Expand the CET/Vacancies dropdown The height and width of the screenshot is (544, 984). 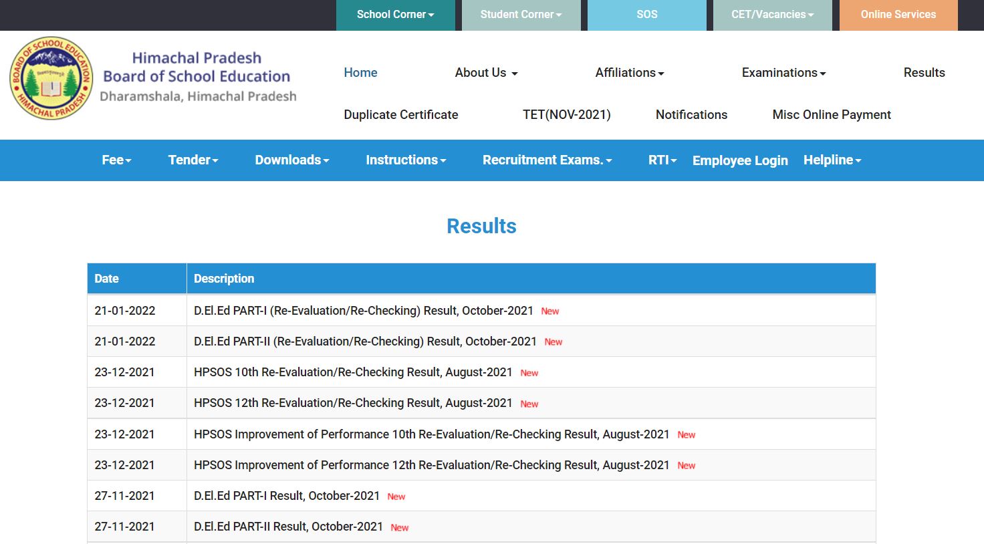point(773,15)
